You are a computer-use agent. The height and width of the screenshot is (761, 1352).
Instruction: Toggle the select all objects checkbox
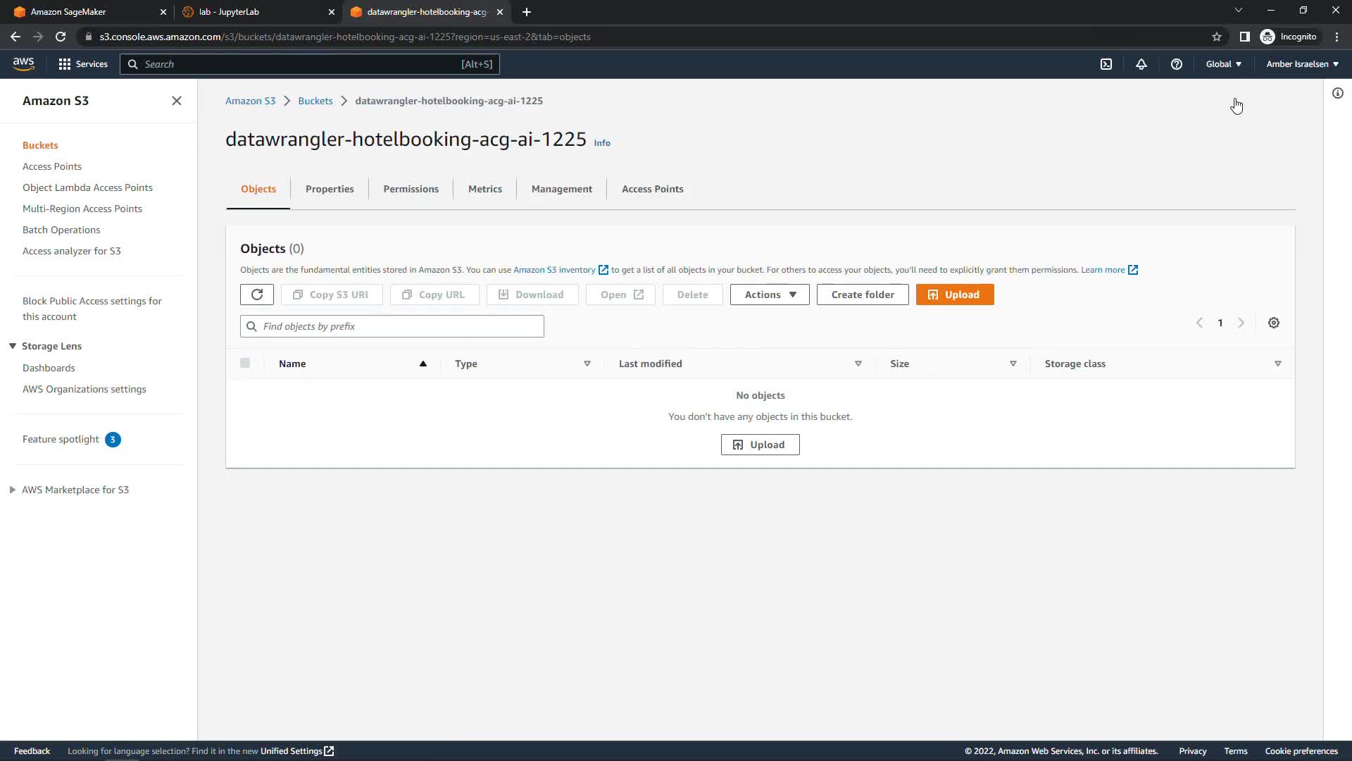pyautogui.click(x=245, y=364)
